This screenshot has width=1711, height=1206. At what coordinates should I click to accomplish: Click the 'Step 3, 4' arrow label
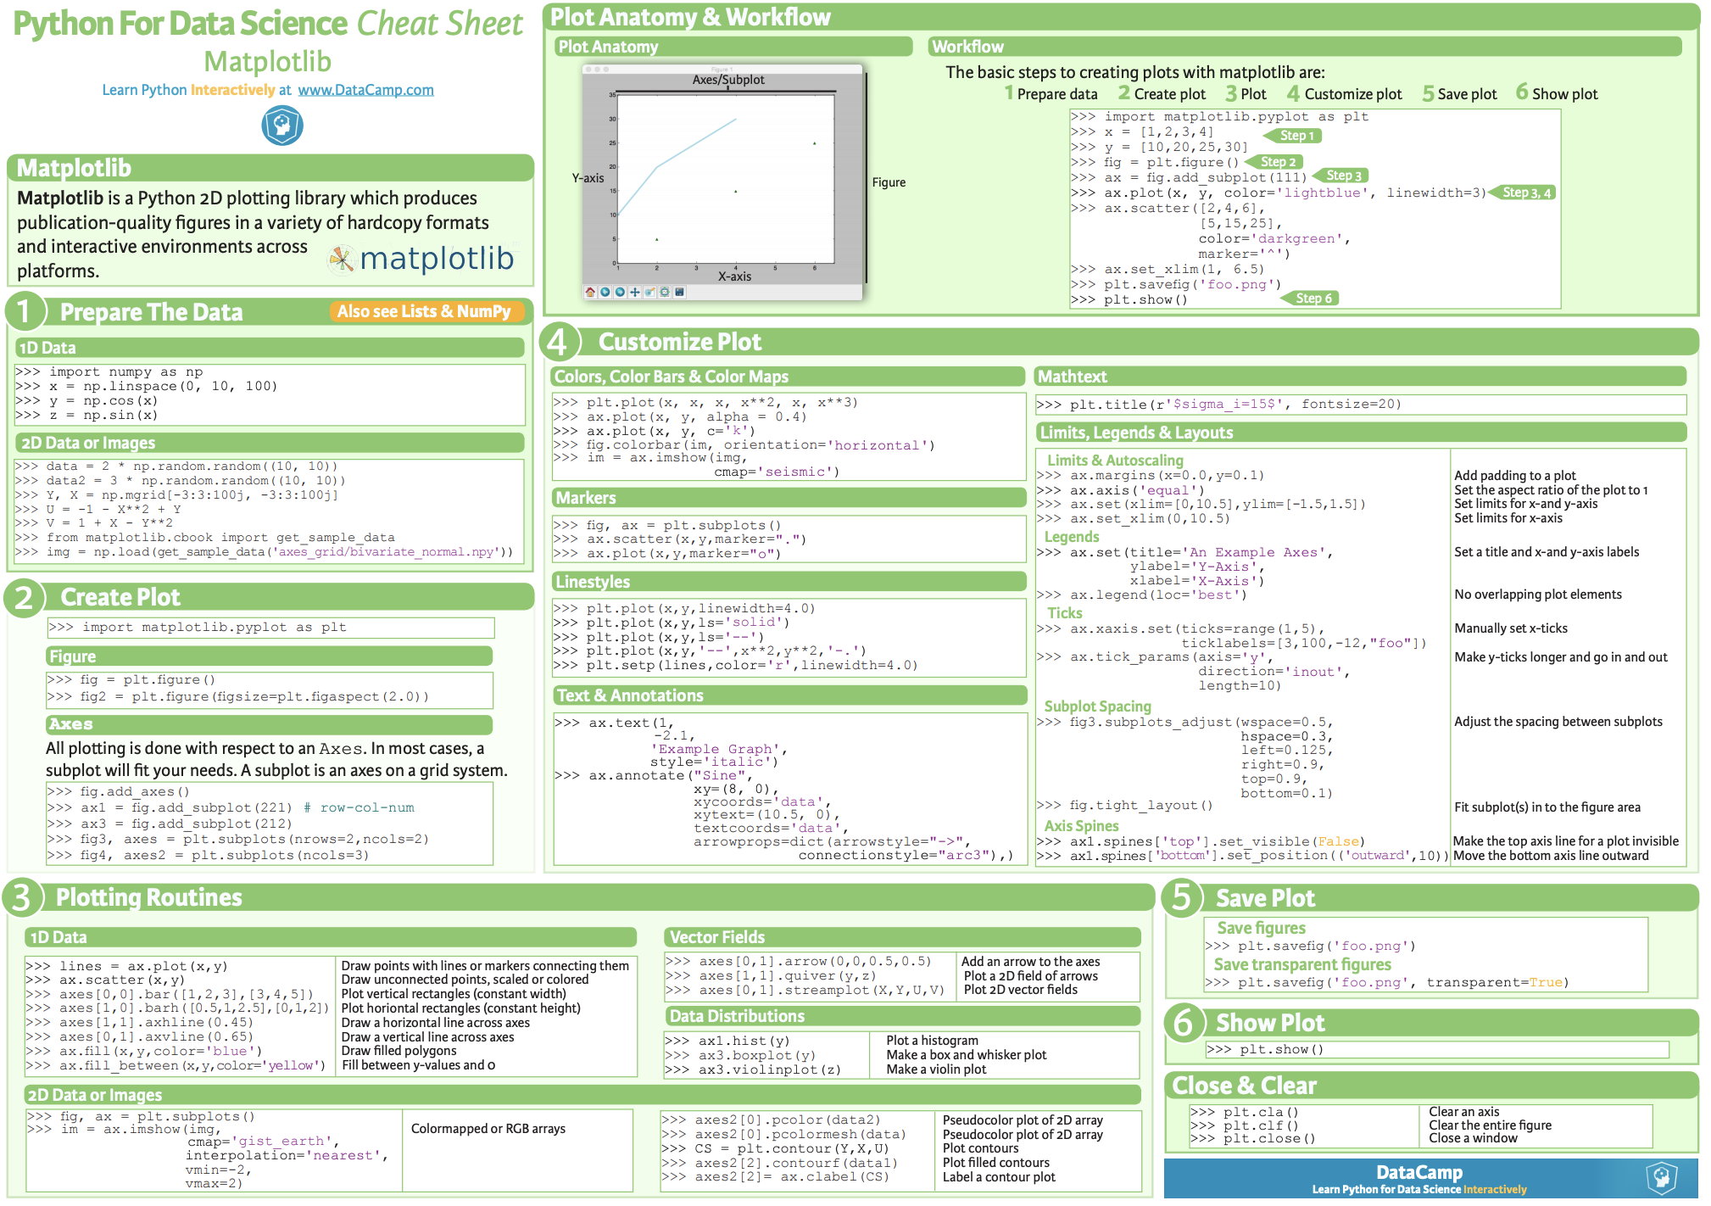[x=1524, y=193]
